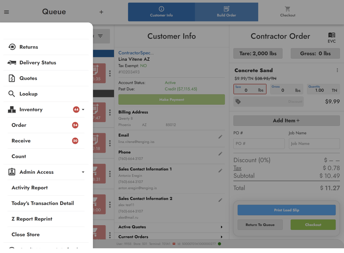Switch to the Build Order tab

[x=226, y=12]
